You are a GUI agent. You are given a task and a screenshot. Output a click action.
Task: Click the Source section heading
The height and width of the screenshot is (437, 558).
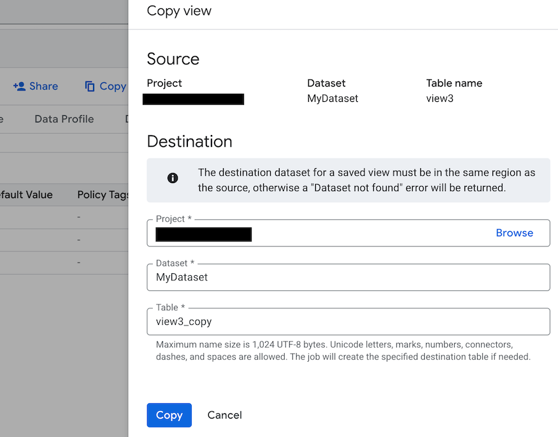tap(172, 59)
